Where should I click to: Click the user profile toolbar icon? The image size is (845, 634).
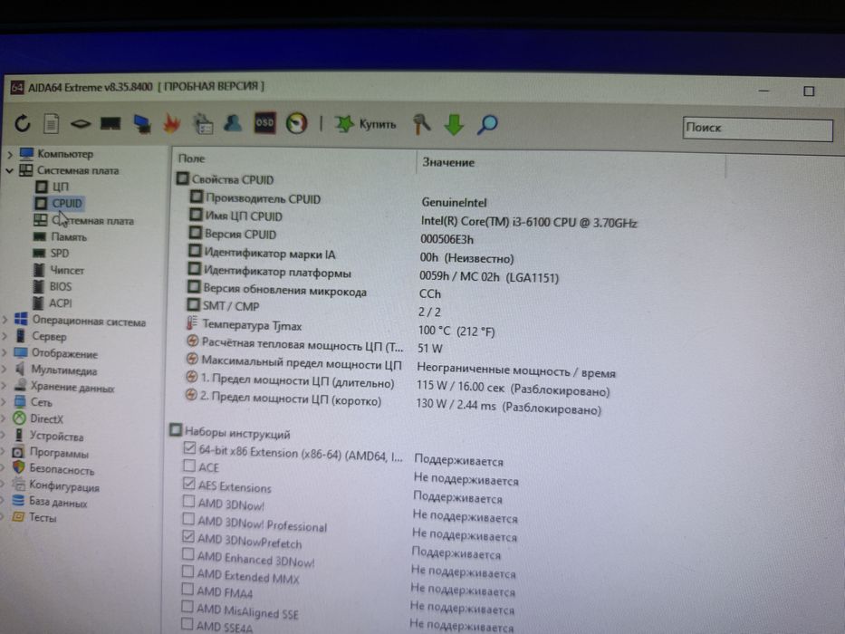pyautogui.click(x=233, y=123)
